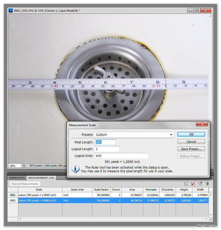This screenshot has width=221, height=230.
Task: Click the Save Preset button
Action: point(191,149)
